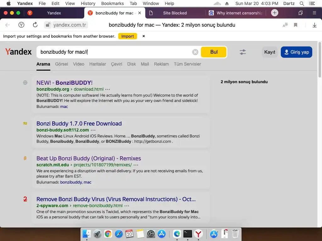The height and width of the screenshot is (241, 322).
Task: Open Spotlight search in the menu bar
Action: pyautogui.click(x=302, y=3)
